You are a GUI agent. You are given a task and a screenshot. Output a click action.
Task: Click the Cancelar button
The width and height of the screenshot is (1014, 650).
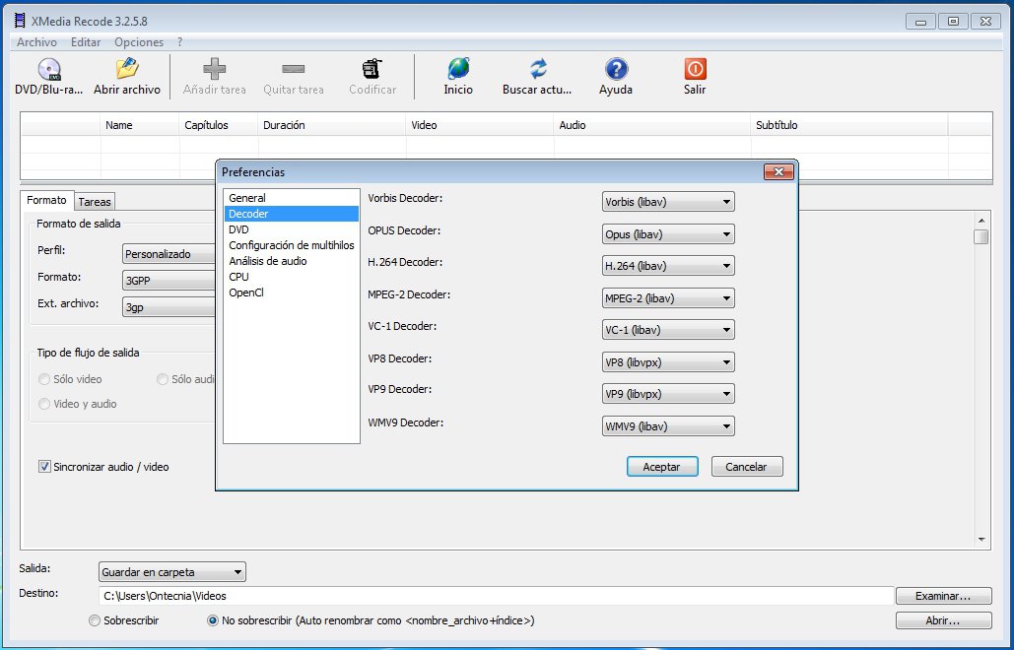747,467
